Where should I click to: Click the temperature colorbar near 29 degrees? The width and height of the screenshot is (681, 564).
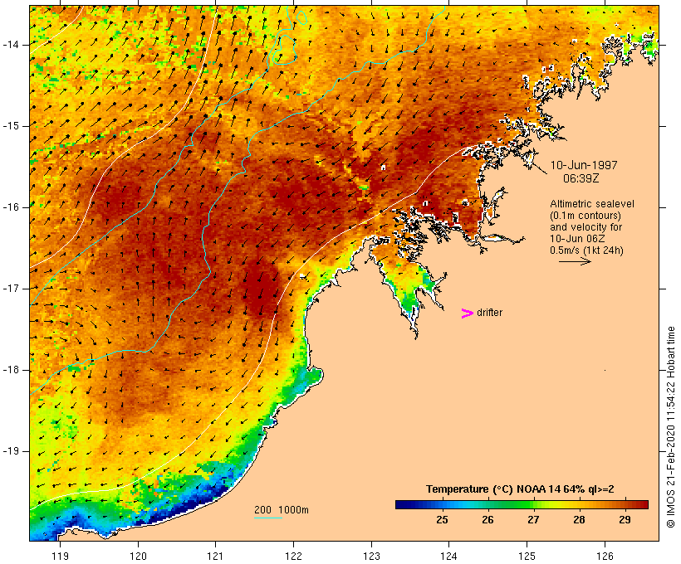pos(625,504)
